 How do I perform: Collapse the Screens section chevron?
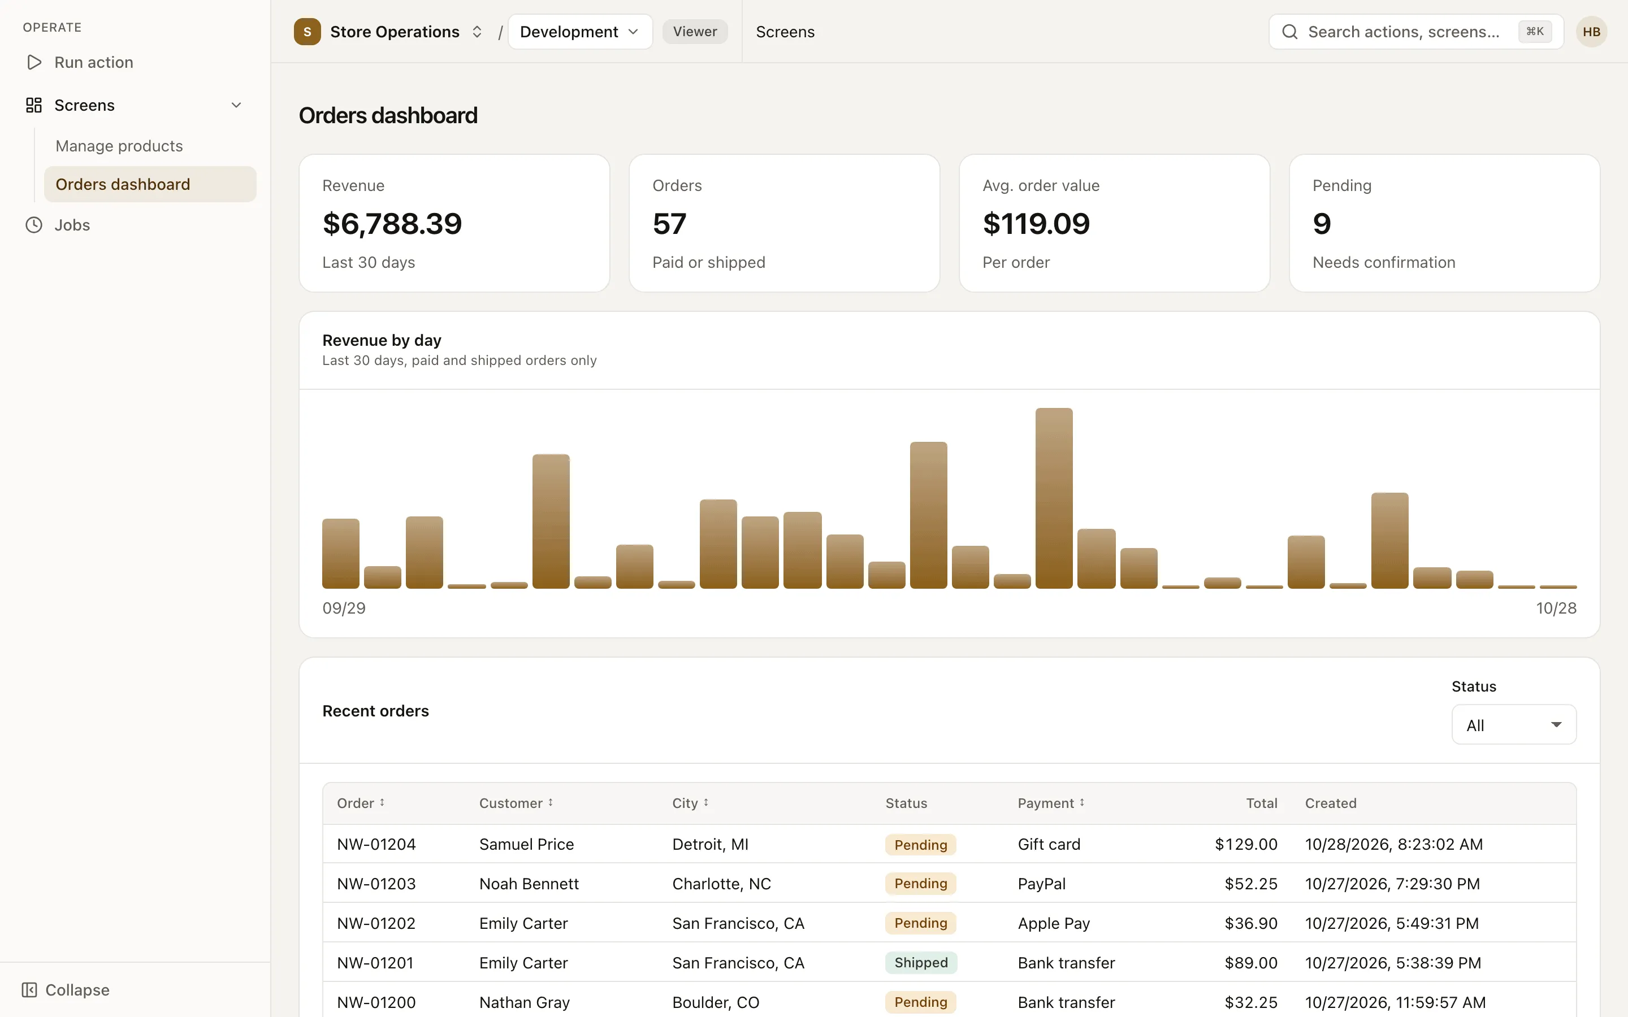pyautogui.click(x=236, y=105)
